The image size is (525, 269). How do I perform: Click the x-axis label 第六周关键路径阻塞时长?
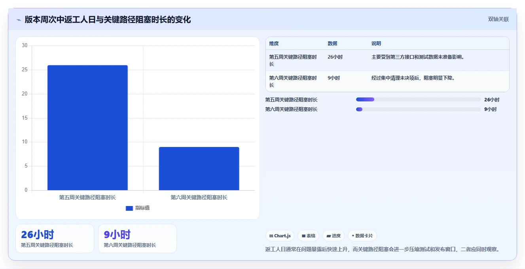(199, 197)
